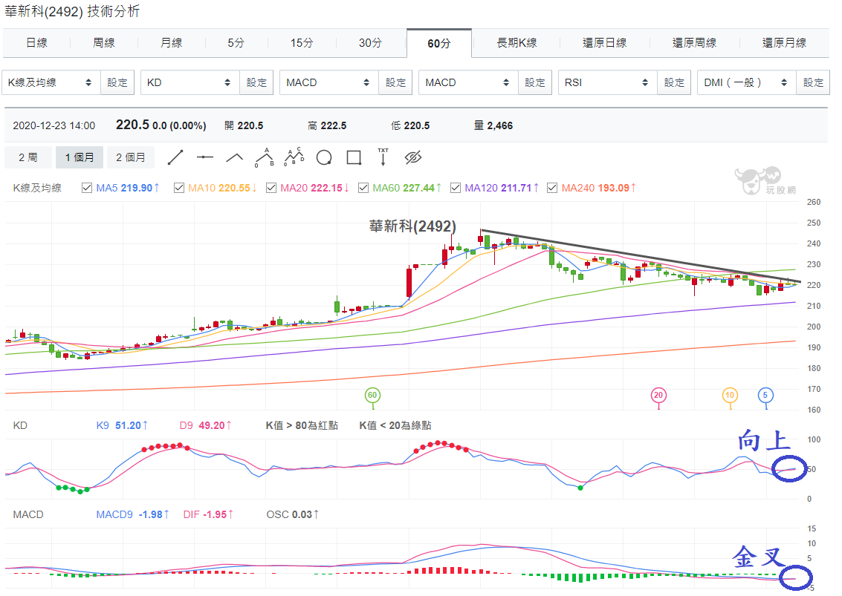Open the second MACD indicator dropdown
This screenshot has height=596, width=842.
click(468, 82)
